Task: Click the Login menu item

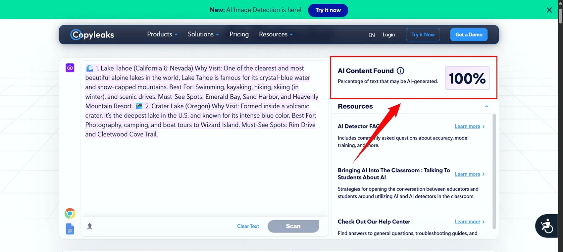Action: click(x=388, y=35)
